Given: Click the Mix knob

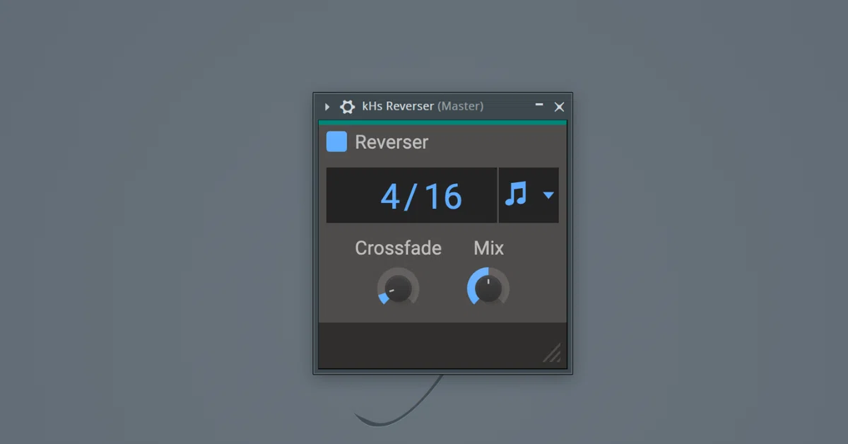Looking at the screenshot, I should [488, 288].
